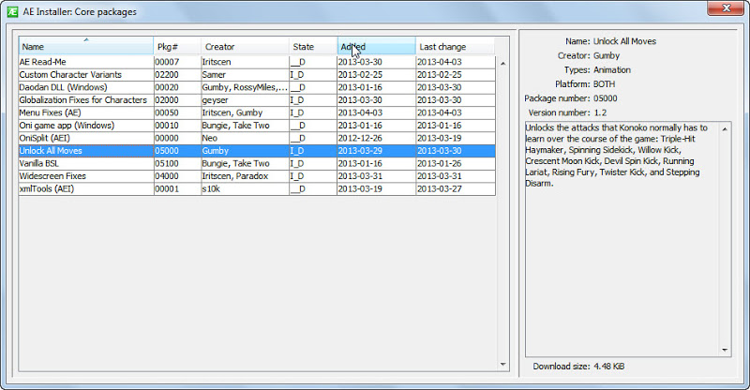
Task: Click creator cell s10k
Action: click(245, 188)
